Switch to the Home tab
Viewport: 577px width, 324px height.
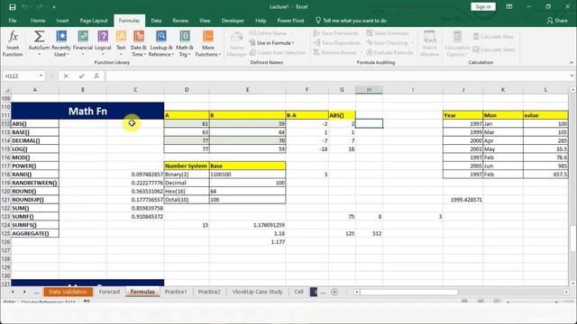click(x=38, y=21)
